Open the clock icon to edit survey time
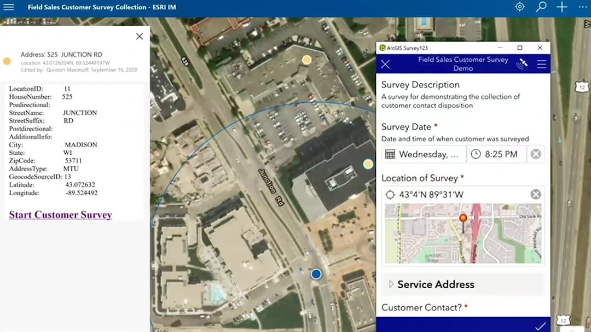This screenshot has width=591, height=332. pos(476,154)
